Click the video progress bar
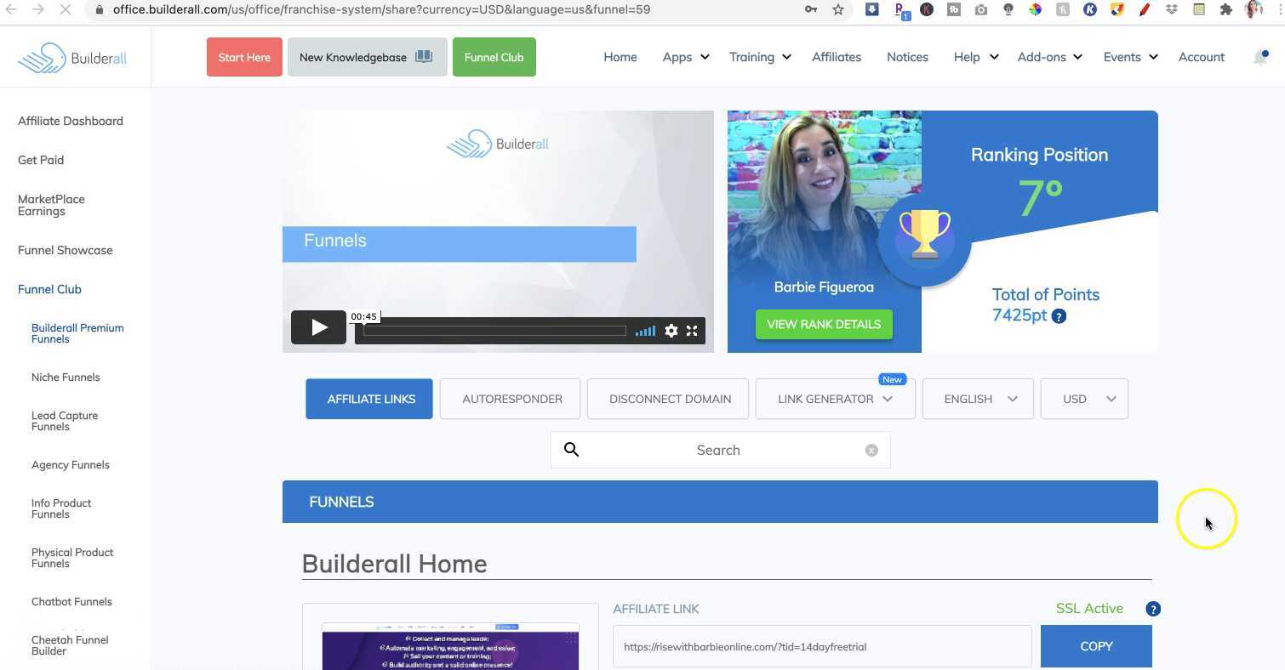Screen dimensions: 1285x670 (494, 331)
